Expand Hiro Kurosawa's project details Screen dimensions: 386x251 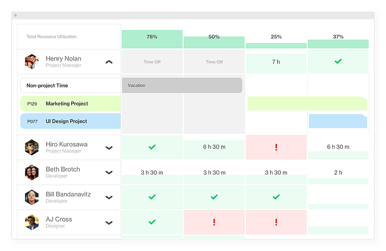[109, 148]
